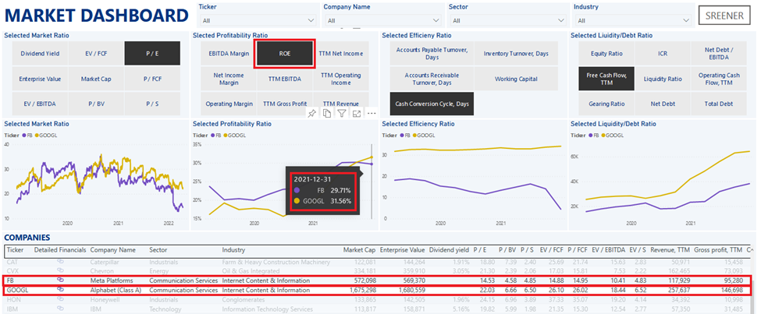Select the Meta Platforms company name cell
This screenshot has height=314, width=761.
[112, 280]
